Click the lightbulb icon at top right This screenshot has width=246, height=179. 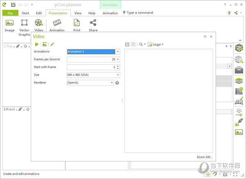point(229,13)
